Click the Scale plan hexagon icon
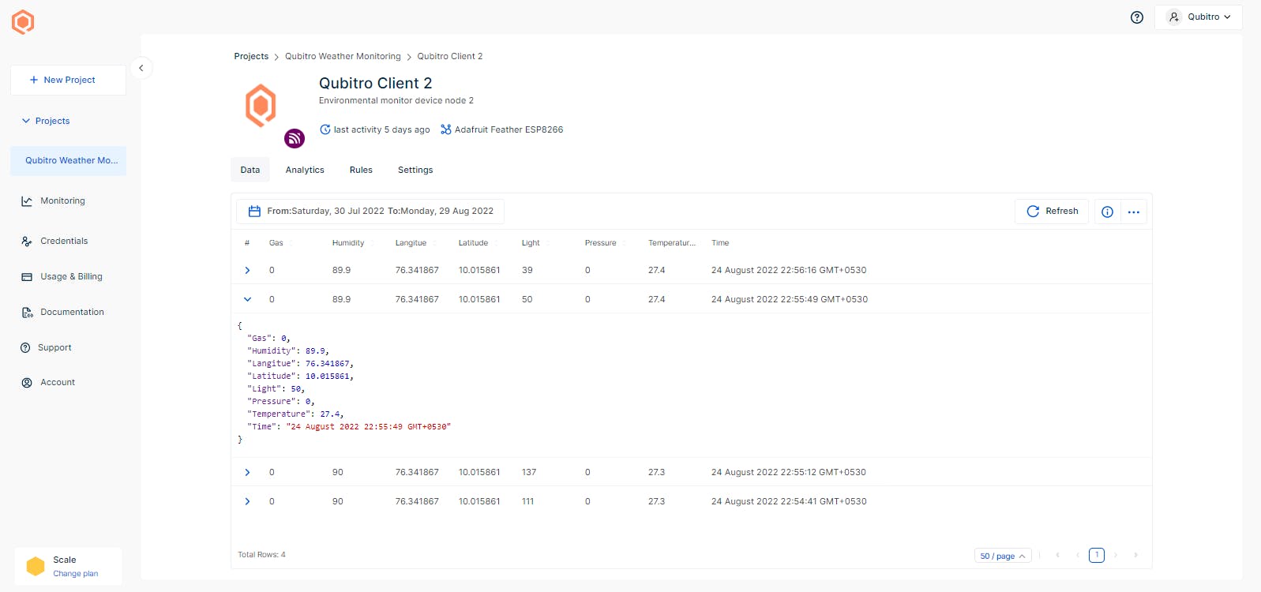This screenshot has height=592, width=1261. 36,566
